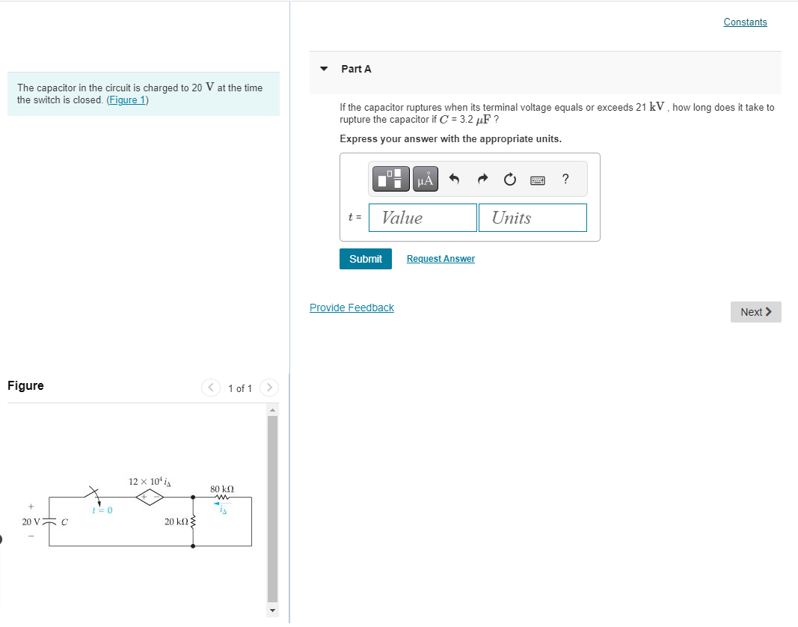Screen dimensions: 798x627
Task: Open Provide Feedback
Action: point(352,307)
